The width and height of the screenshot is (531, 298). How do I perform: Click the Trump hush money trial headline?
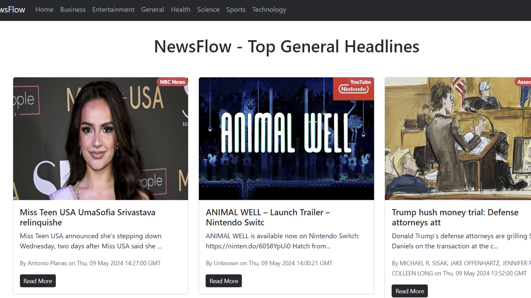(455, 218)
